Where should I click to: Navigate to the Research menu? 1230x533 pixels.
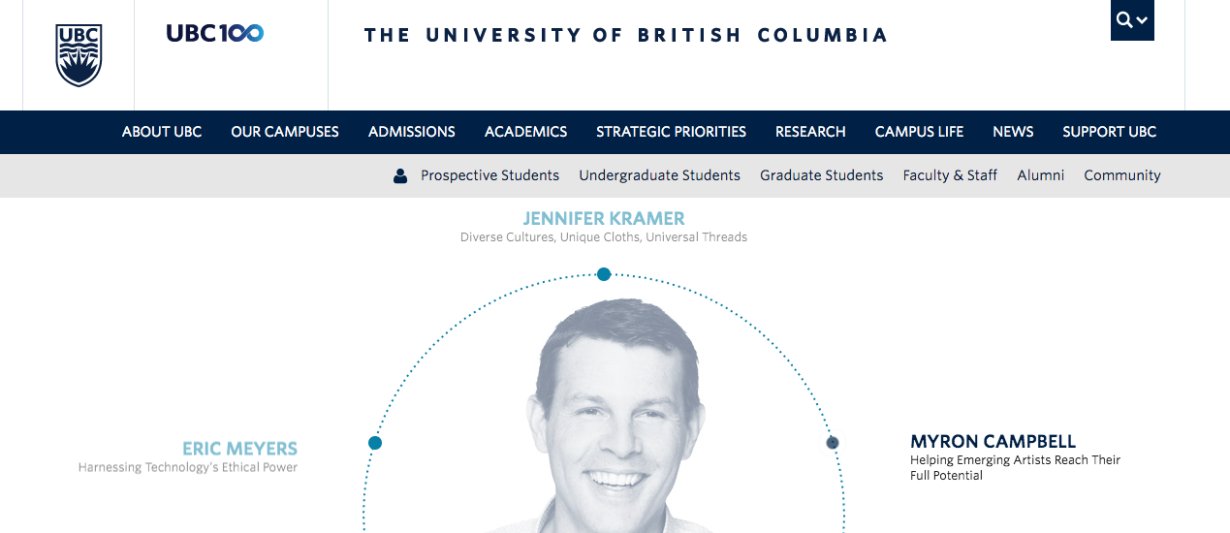click(810, 132)
